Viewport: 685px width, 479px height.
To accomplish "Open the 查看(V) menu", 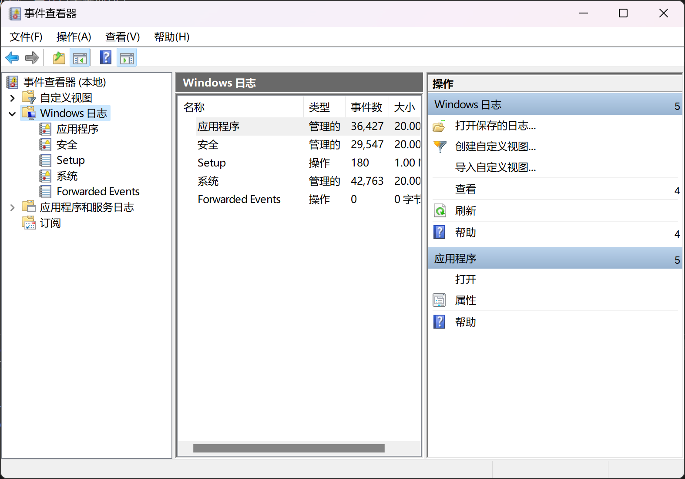I will coord(123,37).
